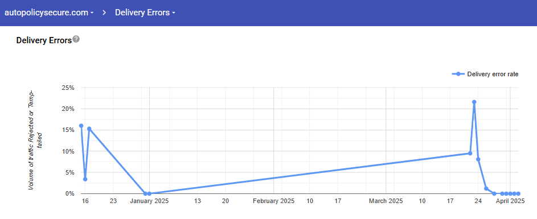Open the autopolicysecure.com domain dropdown
This screenshot has height=219, width=537.
(x=49, y=13)
